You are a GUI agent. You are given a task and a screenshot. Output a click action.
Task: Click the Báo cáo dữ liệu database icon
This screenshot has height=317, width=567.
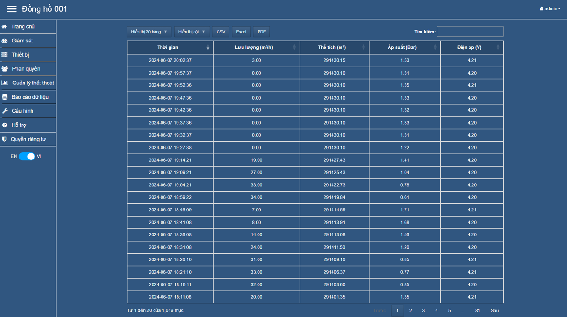click(x=4, y=97)
